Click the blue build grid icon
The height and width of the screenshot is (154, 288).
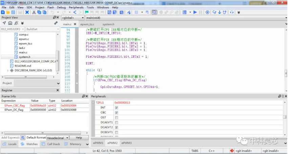coord(184,12)
